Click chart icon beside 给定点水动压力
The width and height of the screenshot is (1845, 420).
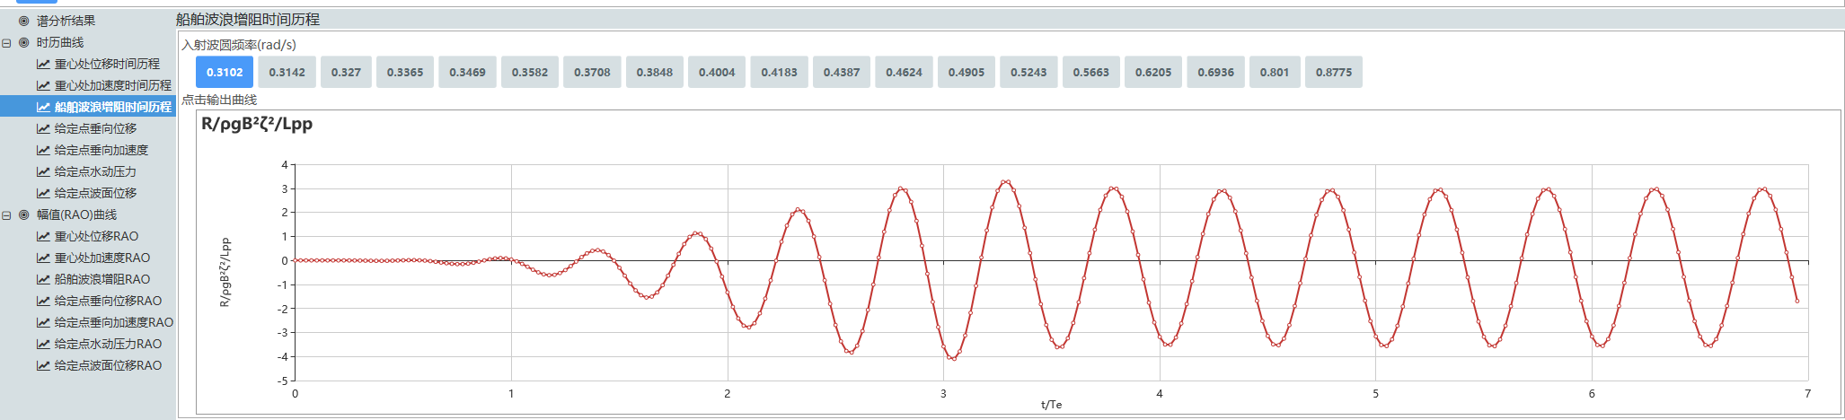[42, 171]
